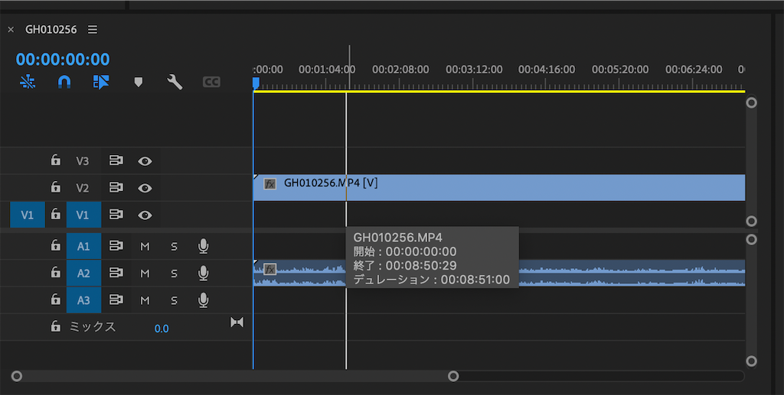Close the GH010256 sequence tab
Screen dimensions: 784x395
point(11,30)
